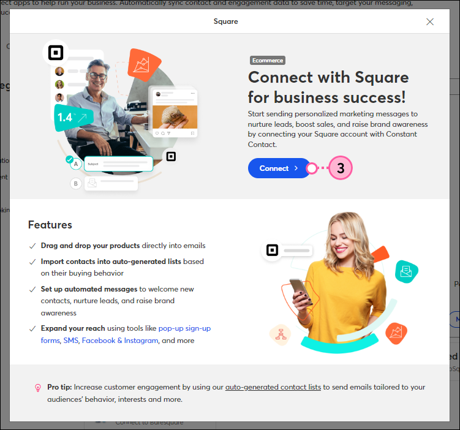The height and width of the screenshot is (430, 460).
Task: Click 'Import contacts into auto-generated lists' text
Action: [111, 262]
